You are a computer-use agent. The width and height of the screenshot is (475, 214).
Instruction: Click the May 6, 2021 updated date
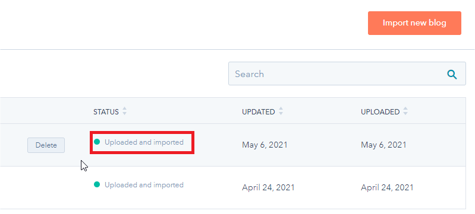[265, 145]
